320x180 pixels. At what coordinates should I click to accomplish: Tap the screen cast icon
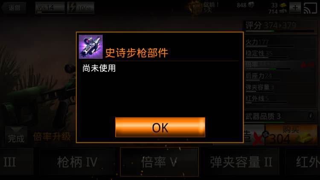(x=310, y=8)
